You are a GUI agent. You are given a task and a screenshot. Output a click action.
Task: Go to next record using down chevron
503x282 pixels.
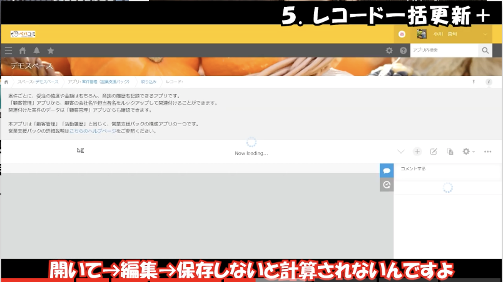coord(401,152)
